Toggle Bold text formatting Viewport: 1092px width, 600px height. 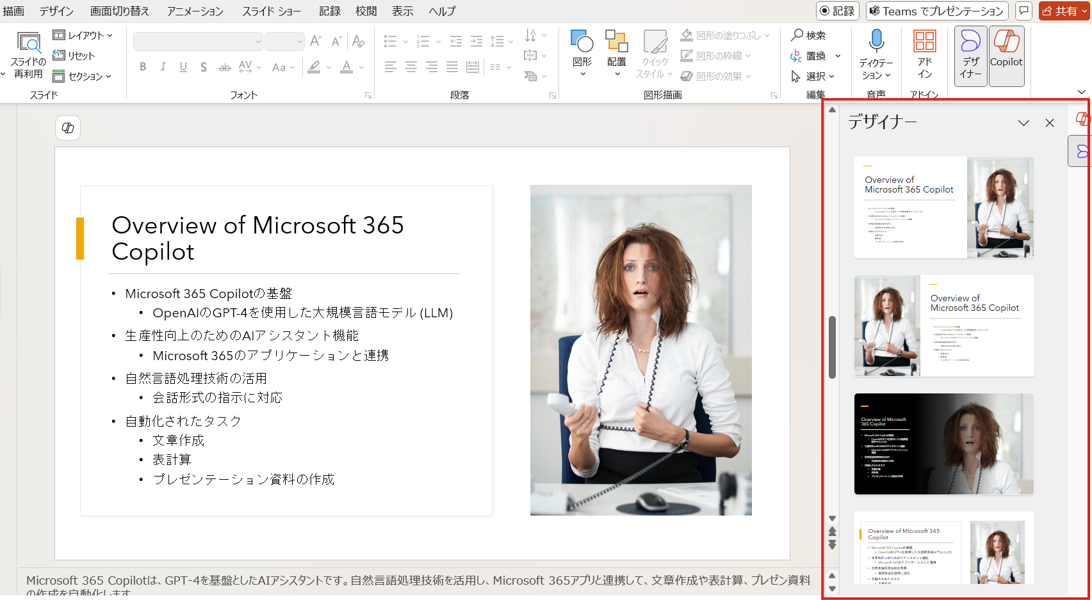pos(143,67)
